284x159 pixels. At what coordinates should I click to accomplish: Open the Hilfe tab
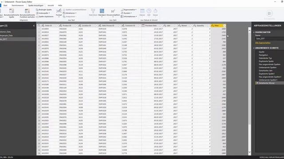point(60,5)
